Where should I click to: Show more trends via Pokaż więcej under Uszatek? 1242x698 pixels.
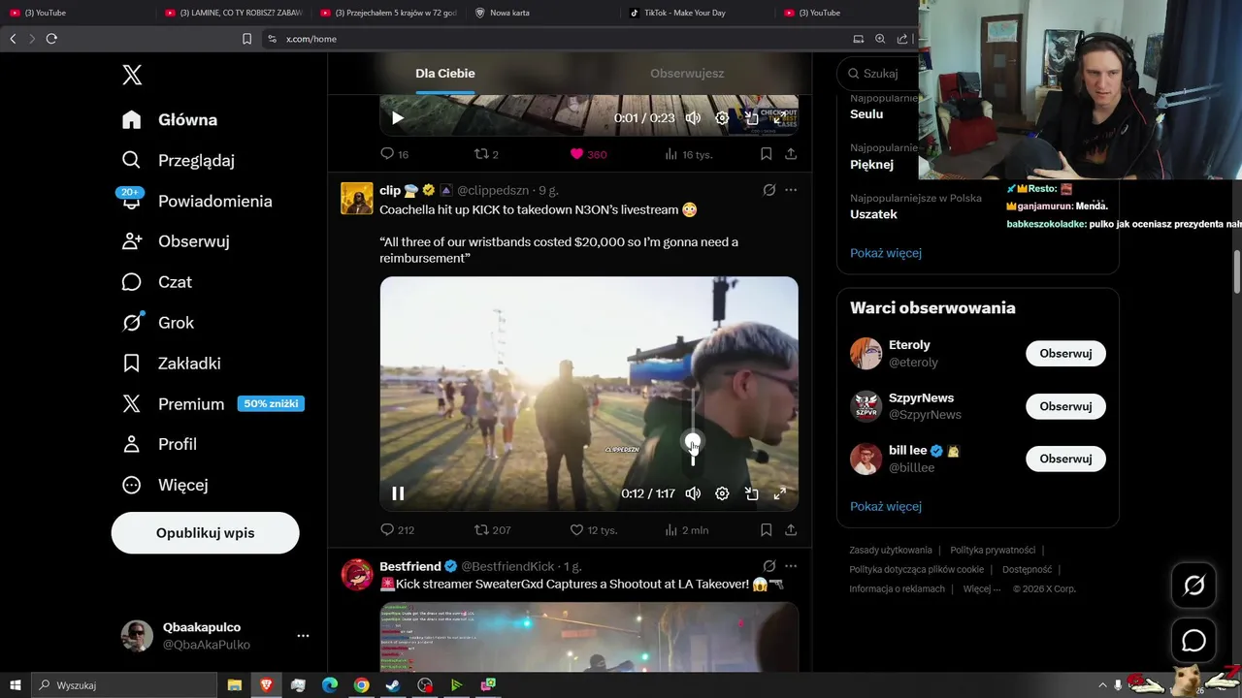[x=886, y=253]
